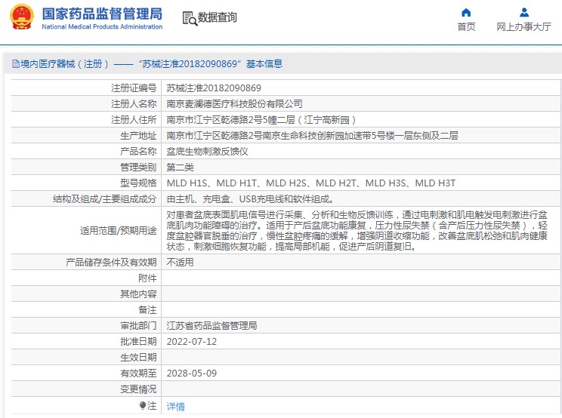The image size is (562, 418).
Task: Click registration number value 苏械注准20182090869 in table
Action: coord(208,88)
